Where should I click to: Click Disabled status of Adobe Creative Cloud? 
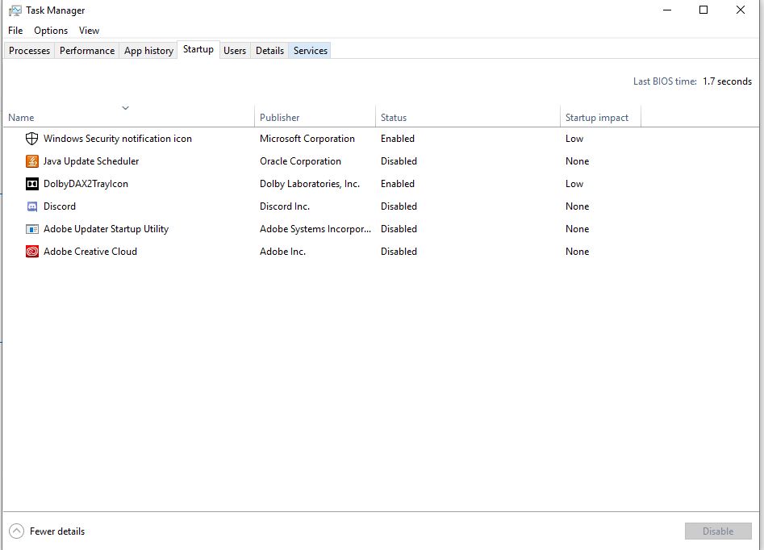pyautogui.click(x=399, y=252)
